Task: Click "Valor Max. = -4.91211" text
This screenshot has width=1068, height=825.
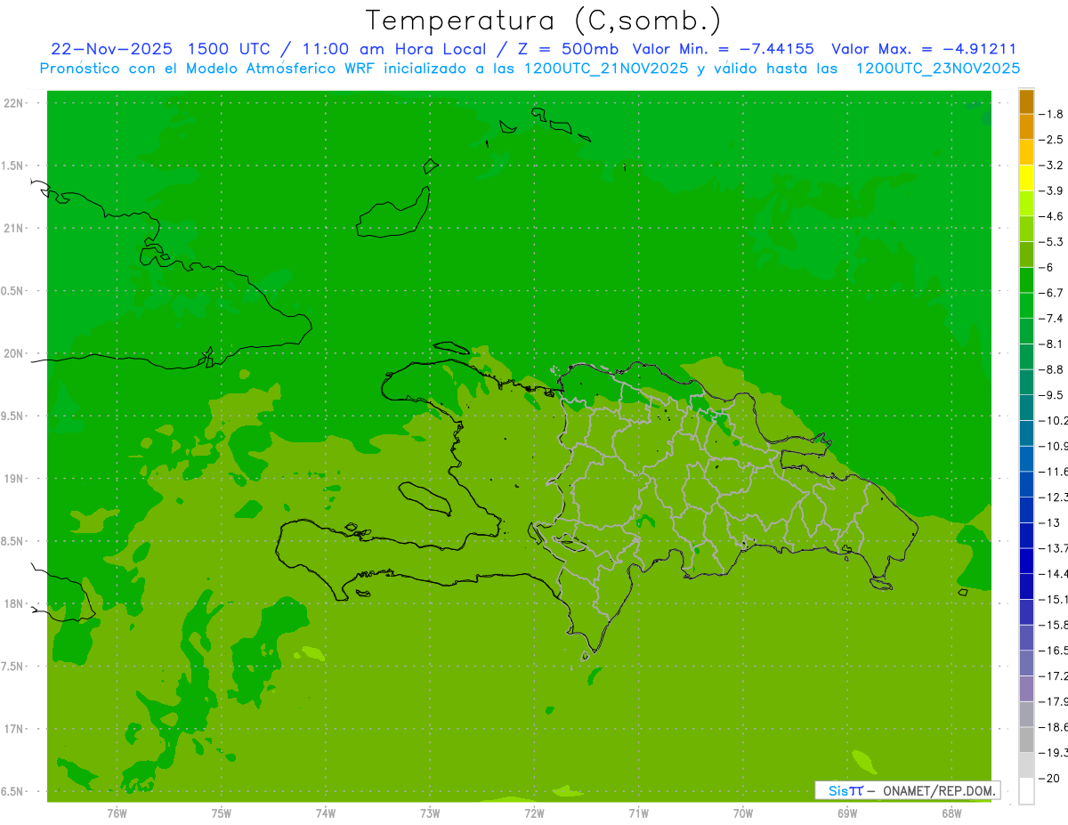Action: pyautogui.click(x=924, y=49)
